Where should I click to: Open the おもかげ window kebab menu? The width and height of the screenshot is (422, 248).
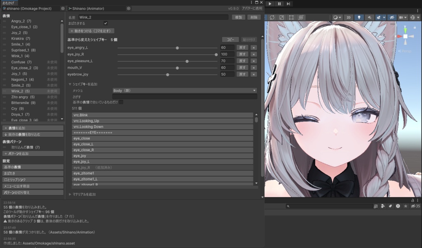(252, 2)
